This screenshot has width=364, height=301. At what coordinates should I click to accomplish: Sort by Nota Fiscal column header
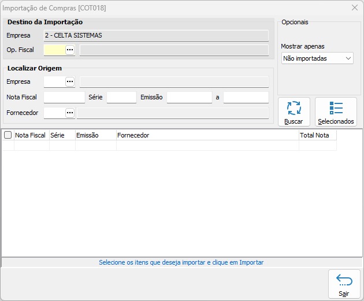tap(31, 135)
